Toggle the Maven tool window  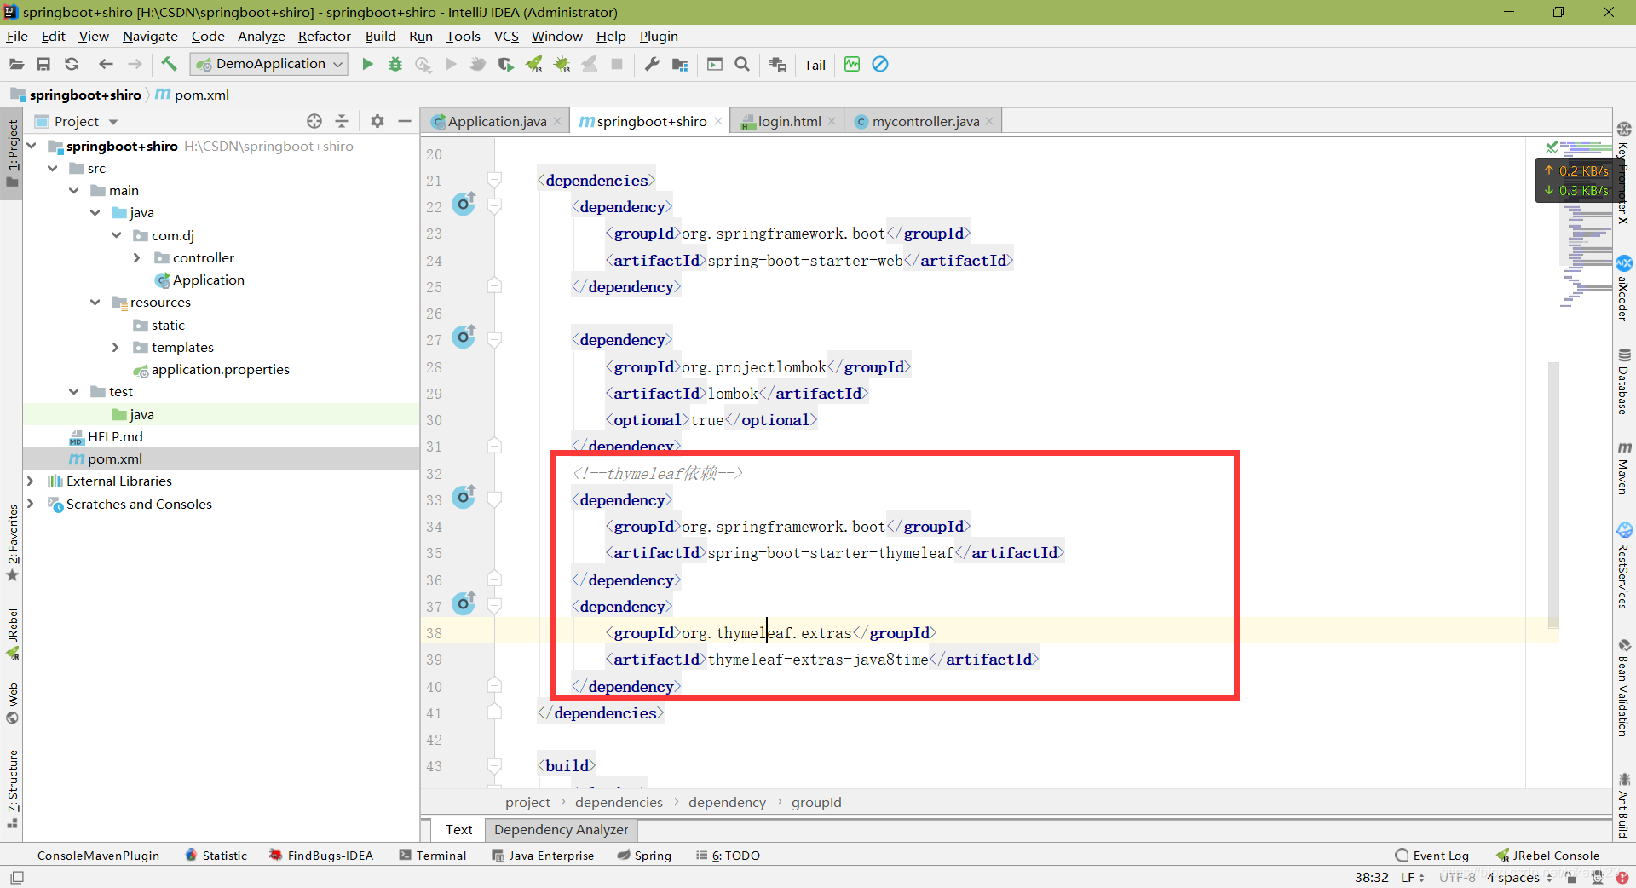(x=1624, y=468)
